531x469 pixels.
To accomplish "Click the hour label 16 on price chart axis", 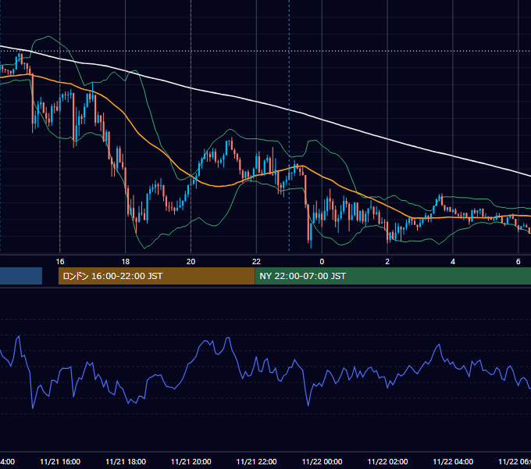I will click(60, 261).
